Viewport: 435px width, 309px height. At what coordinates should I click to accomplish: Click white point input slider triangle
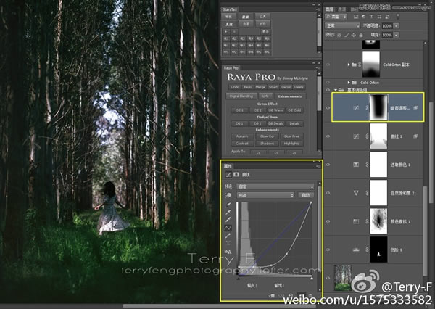click(312, 278)
